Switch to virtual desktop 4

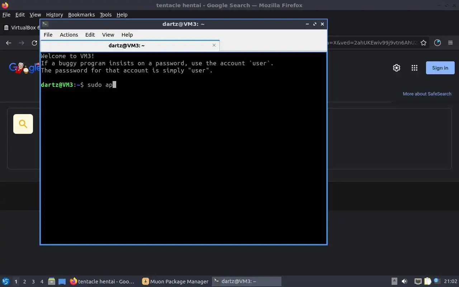42,282
